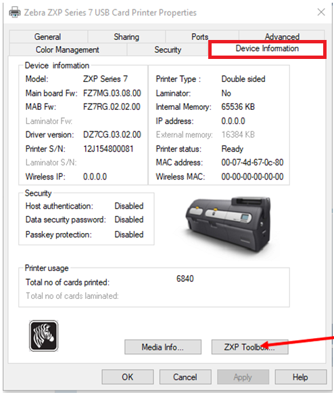Click the Laminator Fw label
The width and height of the screenshot is (334, 393).
49,121
